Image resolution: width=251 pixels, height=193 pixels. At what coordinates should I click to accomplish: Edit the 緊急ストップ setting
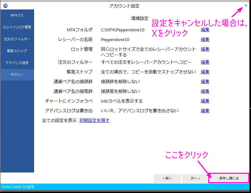tap(205, 72)
